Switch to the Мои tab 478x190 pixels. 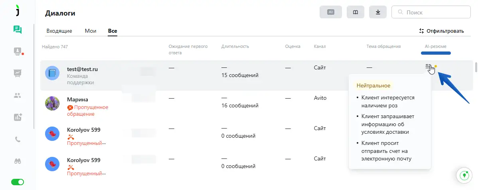point(91,31)
